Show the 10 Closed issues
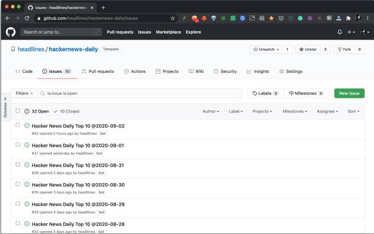This screenshot has height=234, width=374. coord(66,111)
